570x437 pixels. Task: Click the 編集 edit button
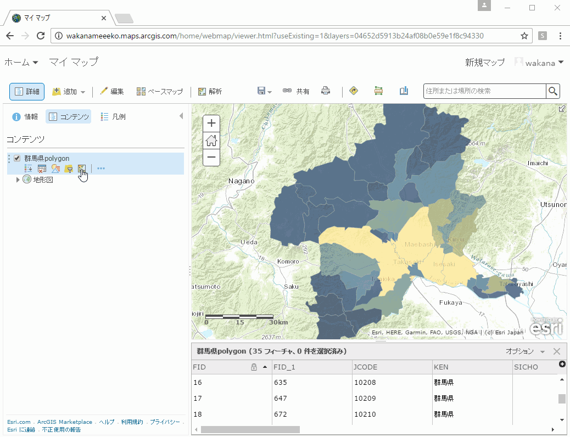pyautogui.click(x=112, y=92)
